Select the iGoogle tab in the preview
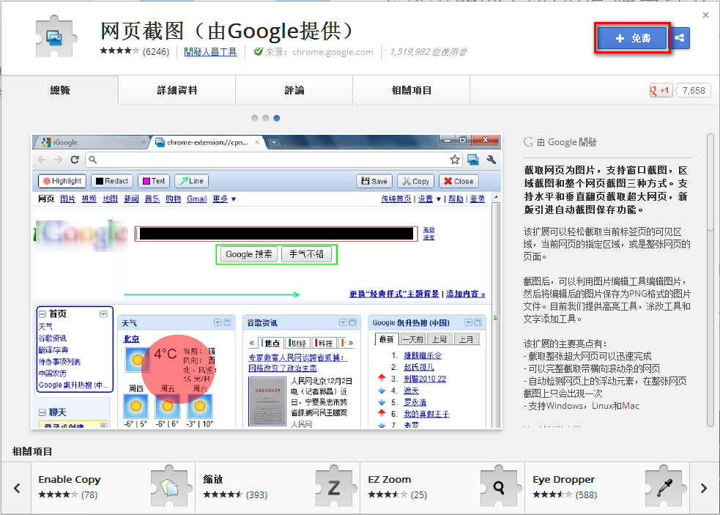 pyautogui.click(x=92, y=142)
